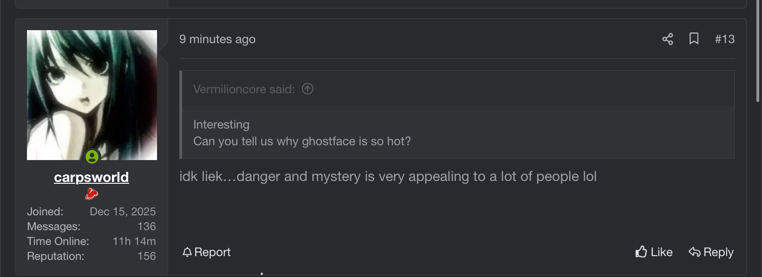Bookmark post #13
The width and height of the screenshot is (762, 277).
pos(694,39)
